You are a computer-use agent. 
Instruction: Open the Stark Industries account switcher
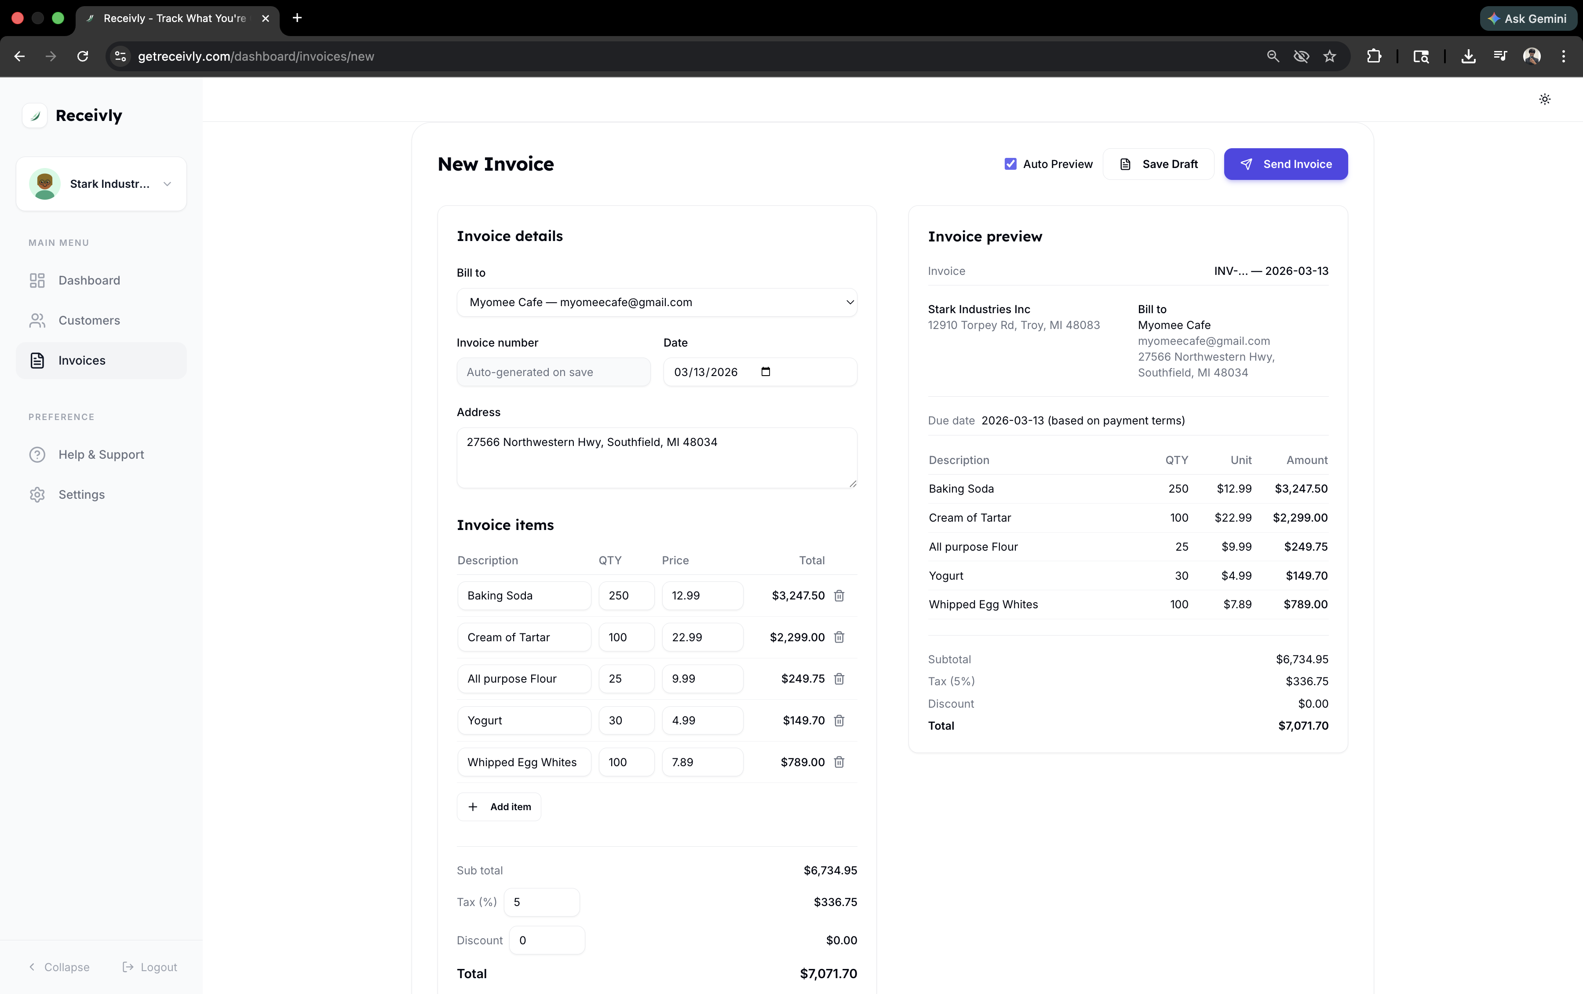(x=101, y=184)
